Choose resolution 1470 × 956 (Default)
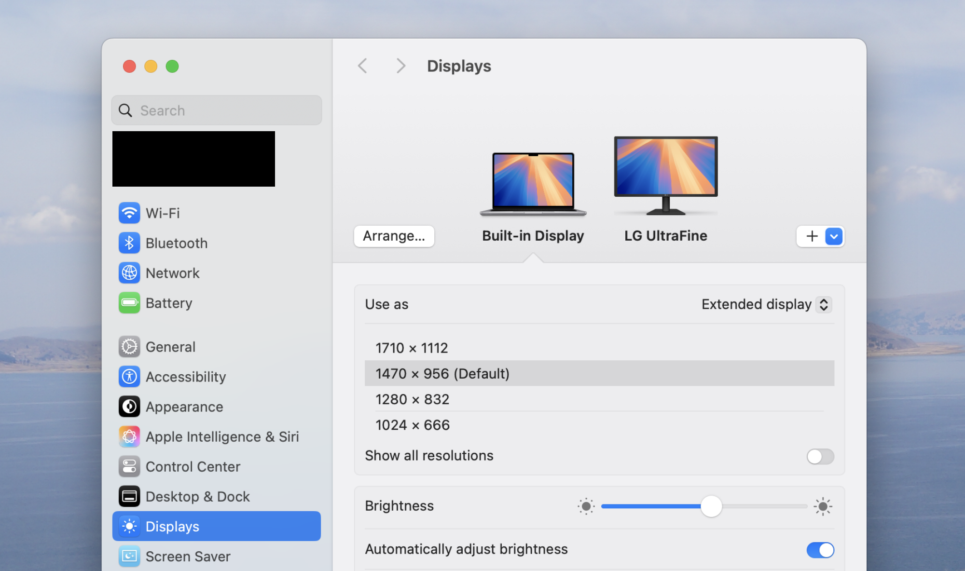The image size is (965, 571). pyautogui.click(x=599, y=373)
